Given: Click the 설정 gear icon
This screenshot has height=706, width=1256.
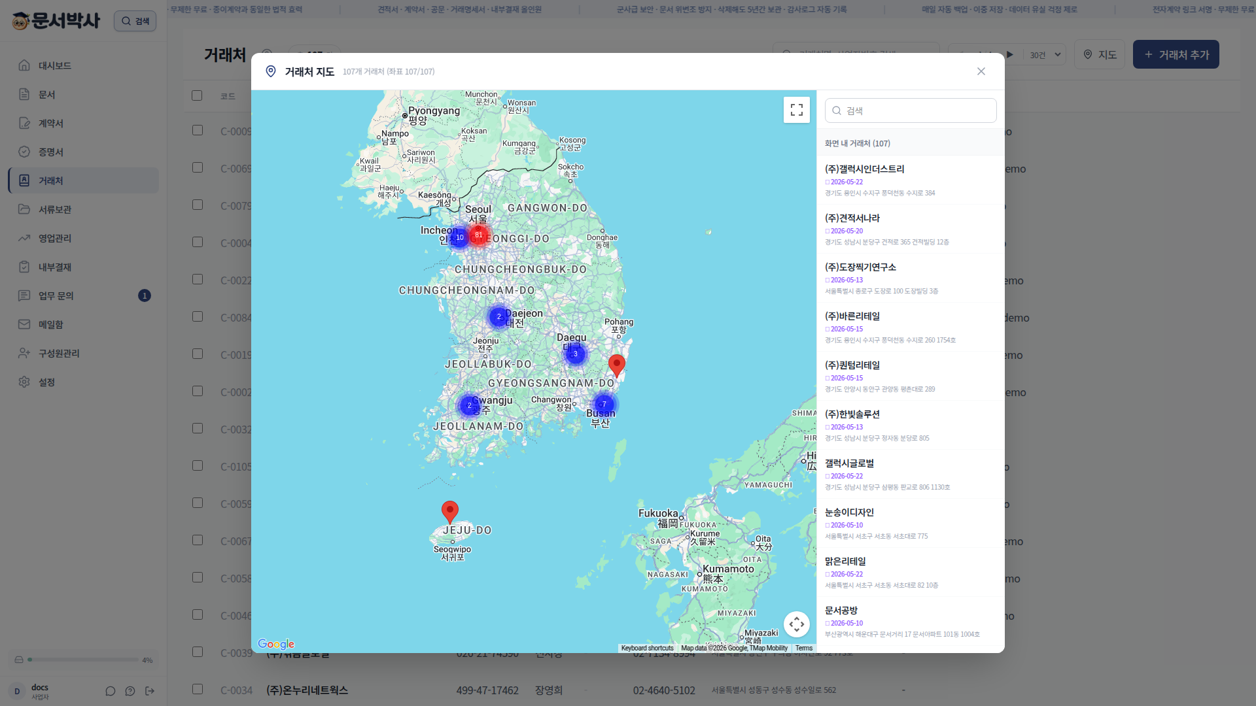Looking at the screenshot, I should 24,382.
